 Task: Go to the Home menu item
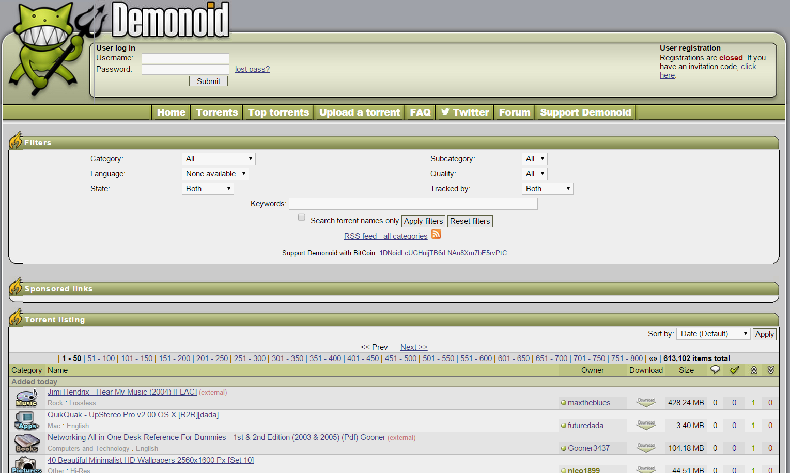pos(171,112)
